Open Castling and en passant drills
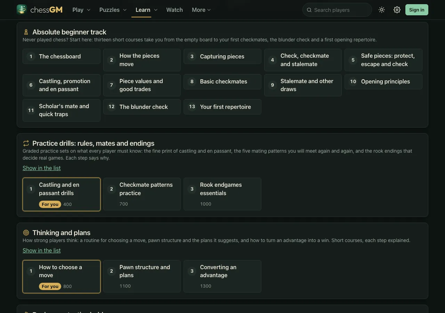445x313 pixels. [x=62, y=194]
